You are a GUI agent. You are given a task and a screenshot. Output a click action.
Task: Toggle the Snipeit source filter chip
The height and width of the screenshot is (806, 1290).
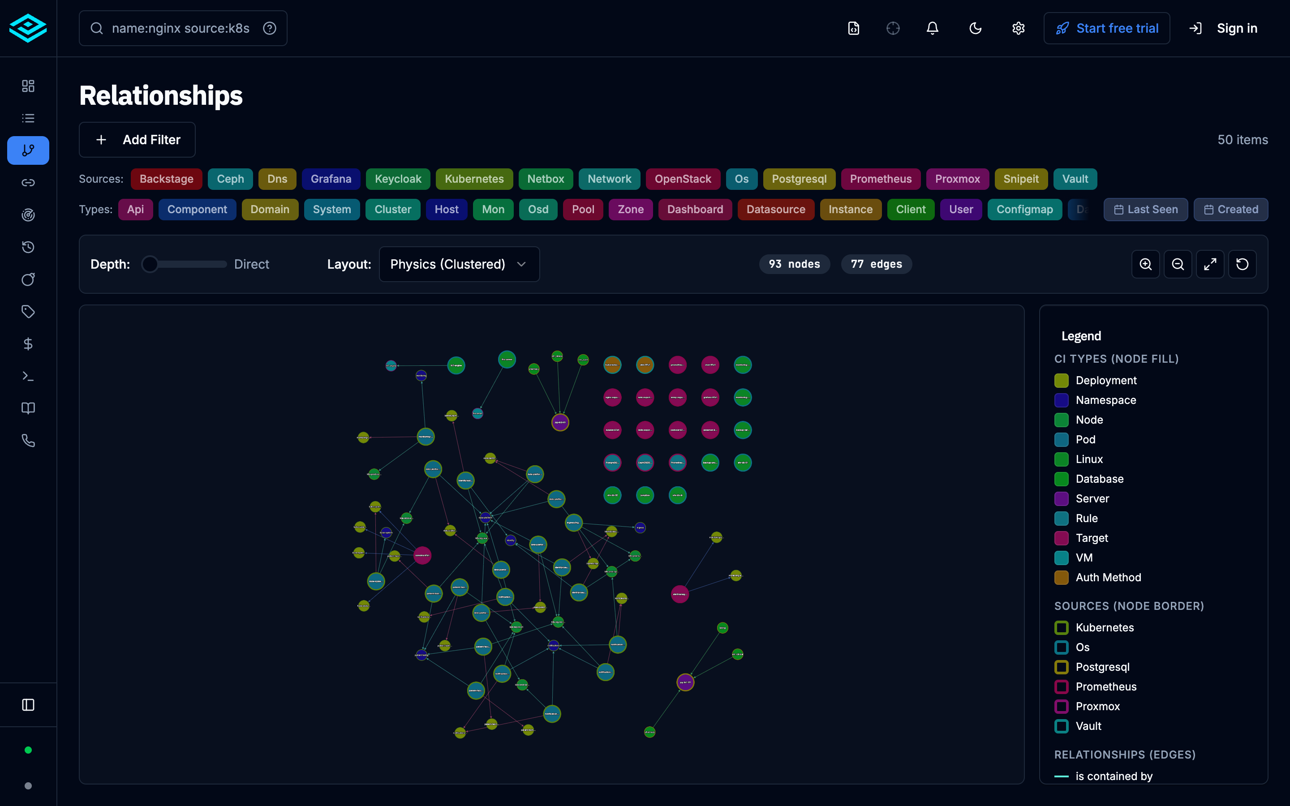click(x=1021, y=179)
